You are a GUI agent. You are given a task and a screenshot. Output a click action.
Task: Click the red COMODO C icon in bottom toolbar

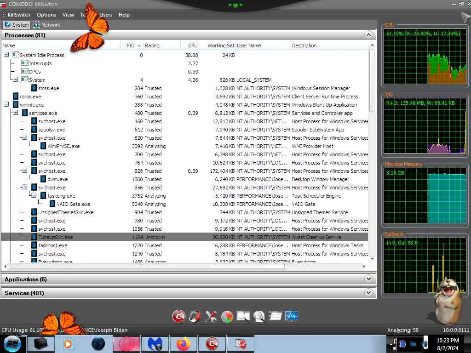(x=179, y=316)
